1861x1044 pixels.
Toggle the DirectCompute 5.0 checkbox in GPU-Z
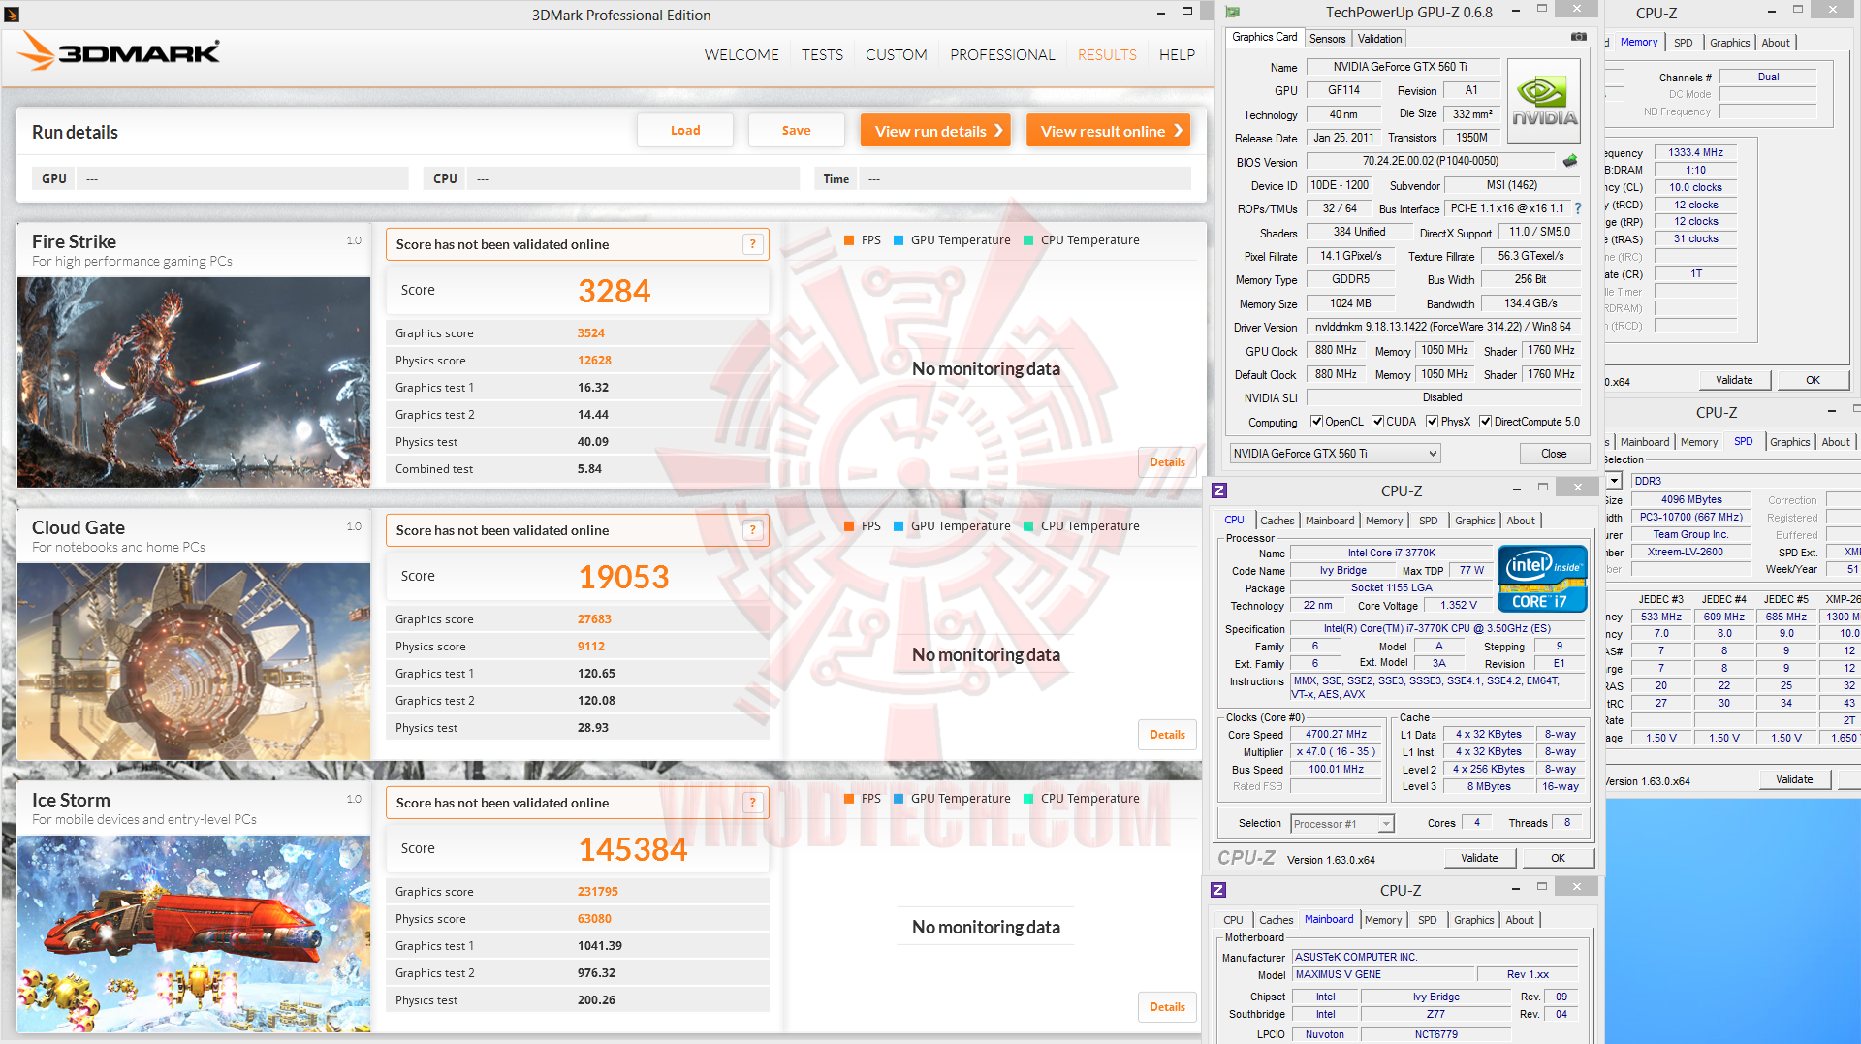click(1485, 422)
